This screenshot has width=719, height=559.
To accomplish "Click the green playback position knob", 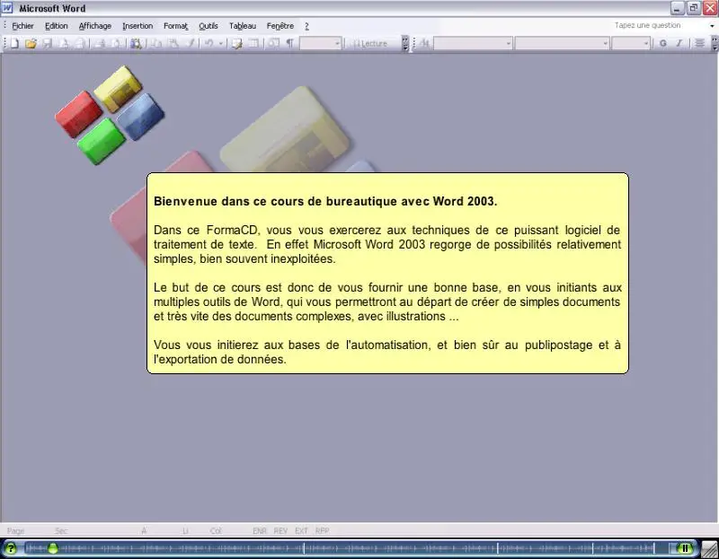I will [53, 548].
